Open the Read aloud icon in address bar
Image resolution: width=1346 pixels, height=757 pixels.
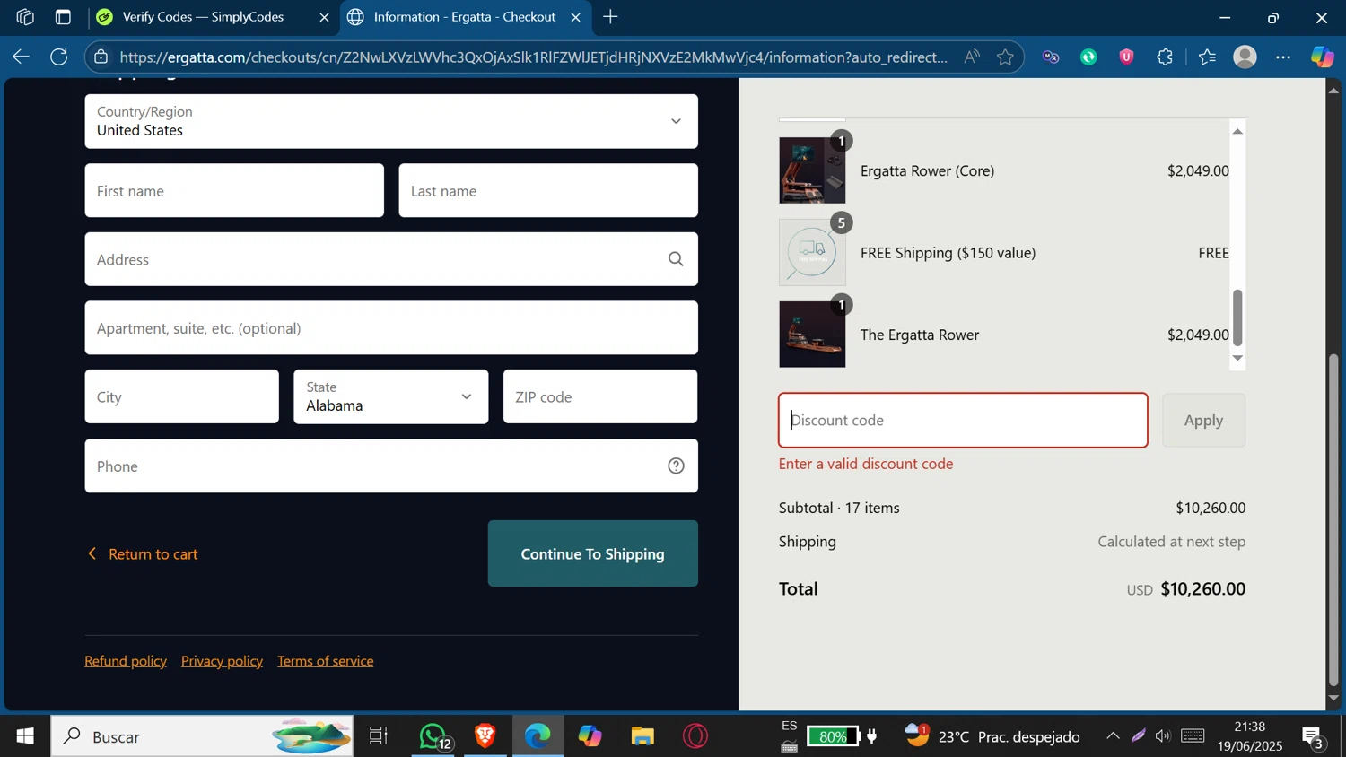[972, 57]
